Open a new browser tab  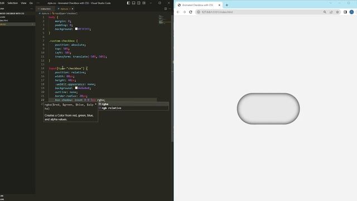pyautogui.click(x=227, y=5)
